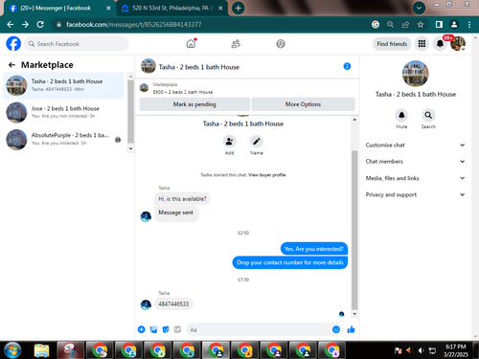Click Mark as pending button
479x359 pixels.
[194, 104]
